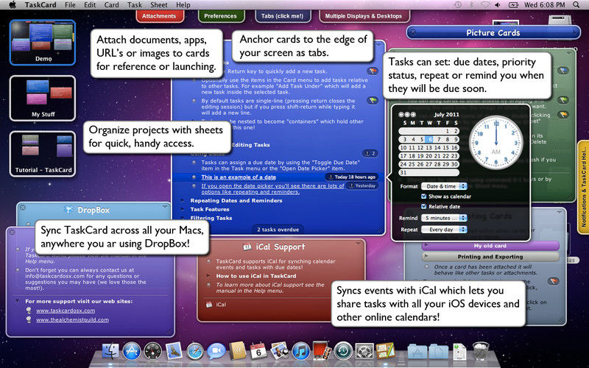Click the Picture Cards title bar
The width and height of the screenshot is (589, 368).
[493, 32]
